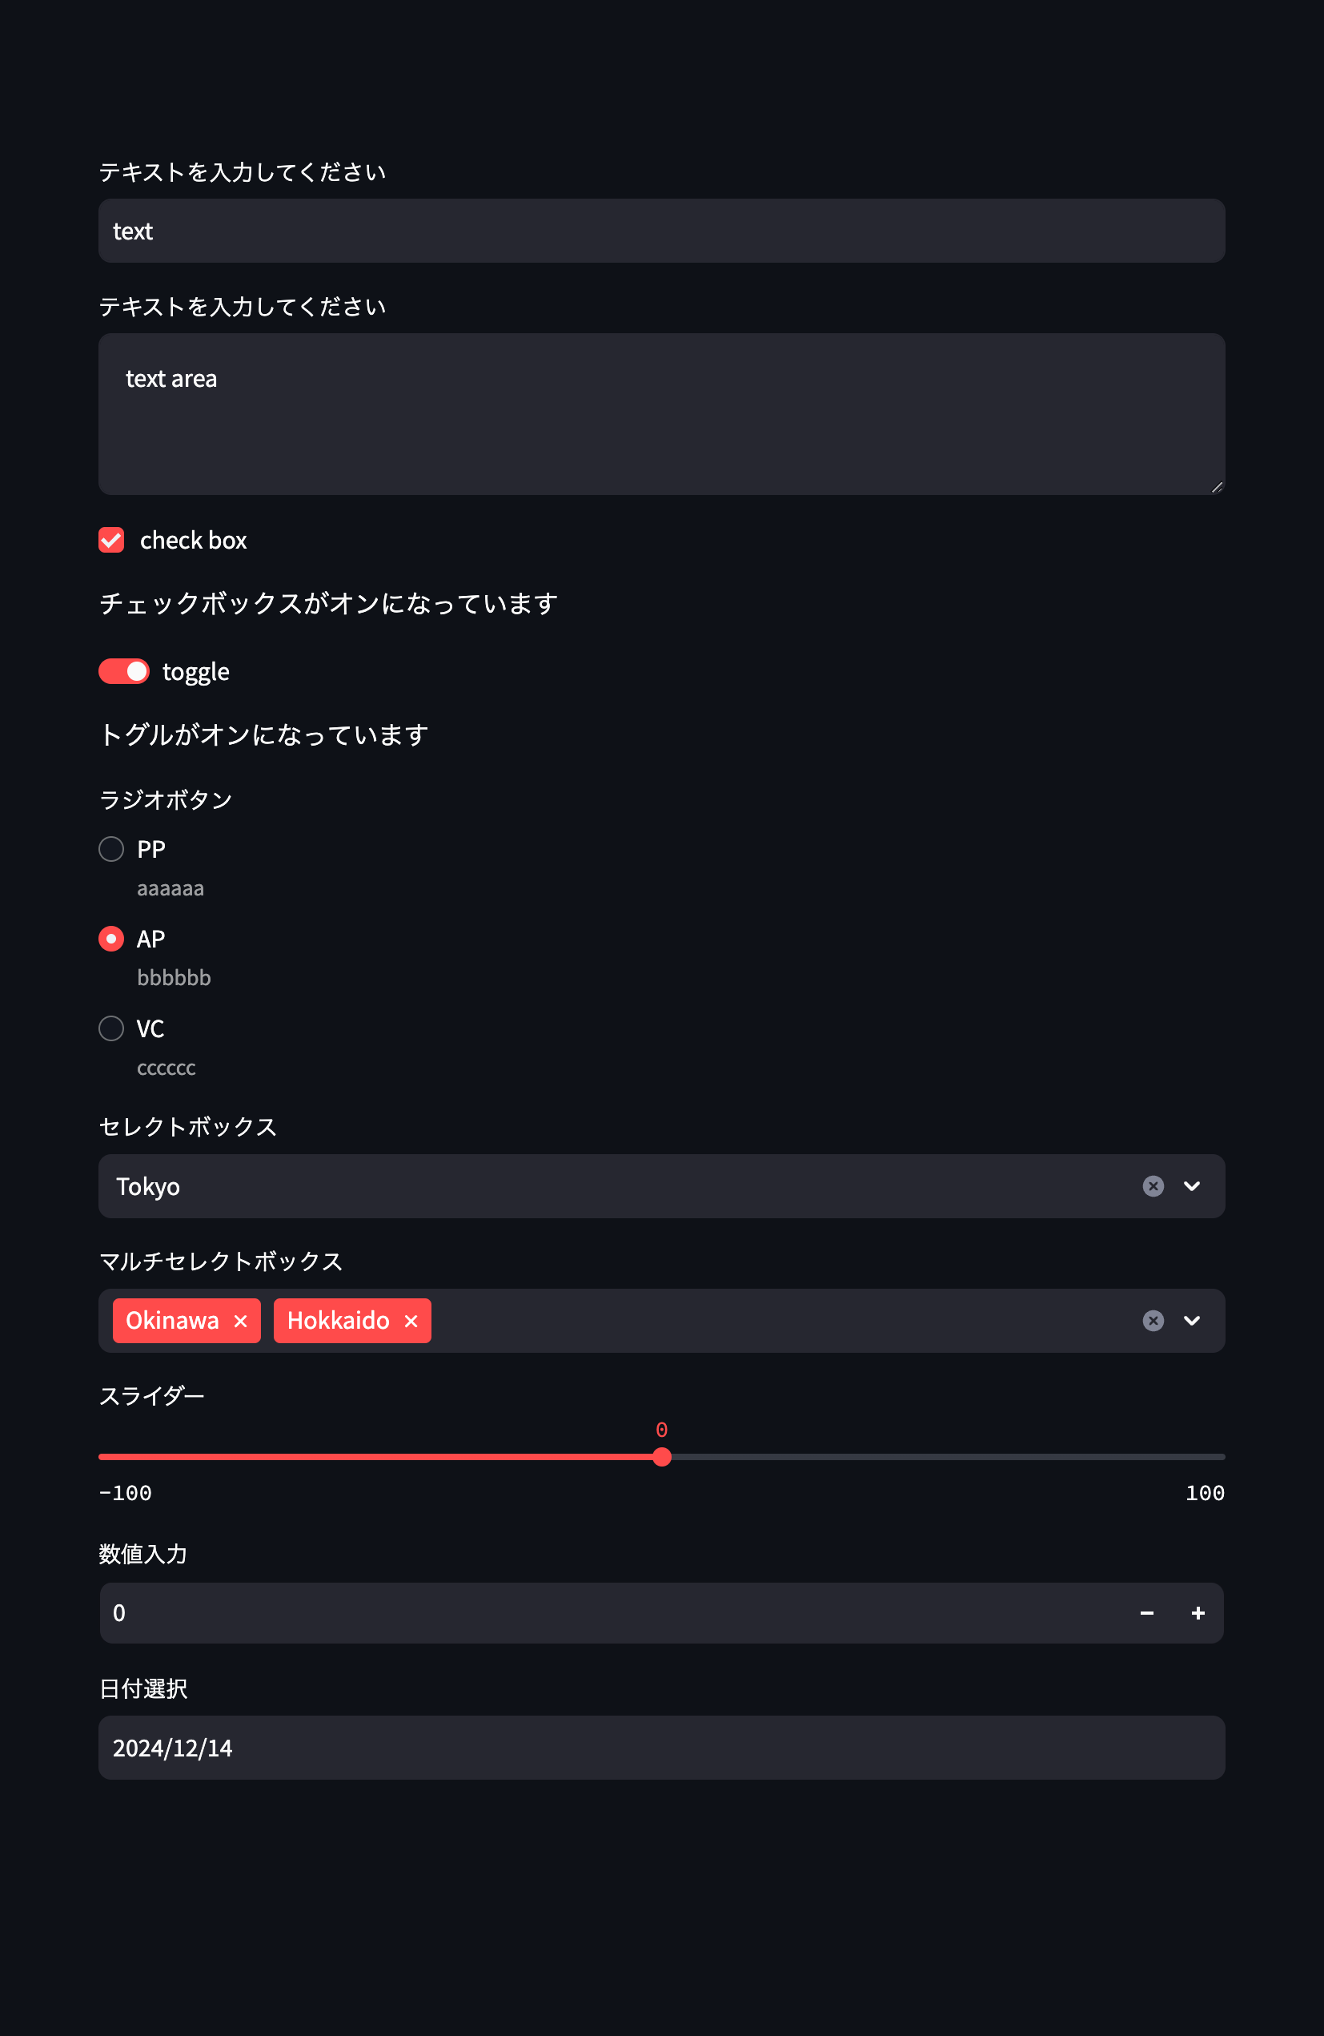This screenshot has width=1324, height=2036.
Task: Uncheck the check box
Action: point(111,540)
